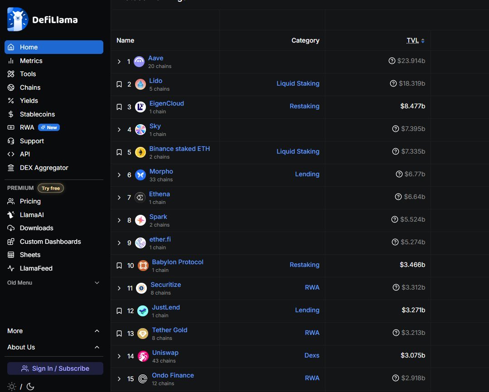Click the Spark star logo
The height and width of the screenshot is (392, 489).
coord(140,220)
